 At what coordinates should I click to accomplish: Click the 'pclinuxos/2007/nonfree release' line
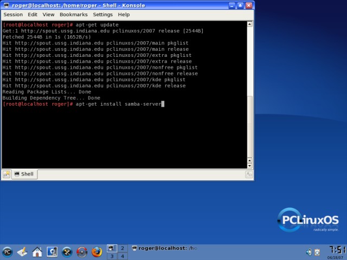coord(100,74)
